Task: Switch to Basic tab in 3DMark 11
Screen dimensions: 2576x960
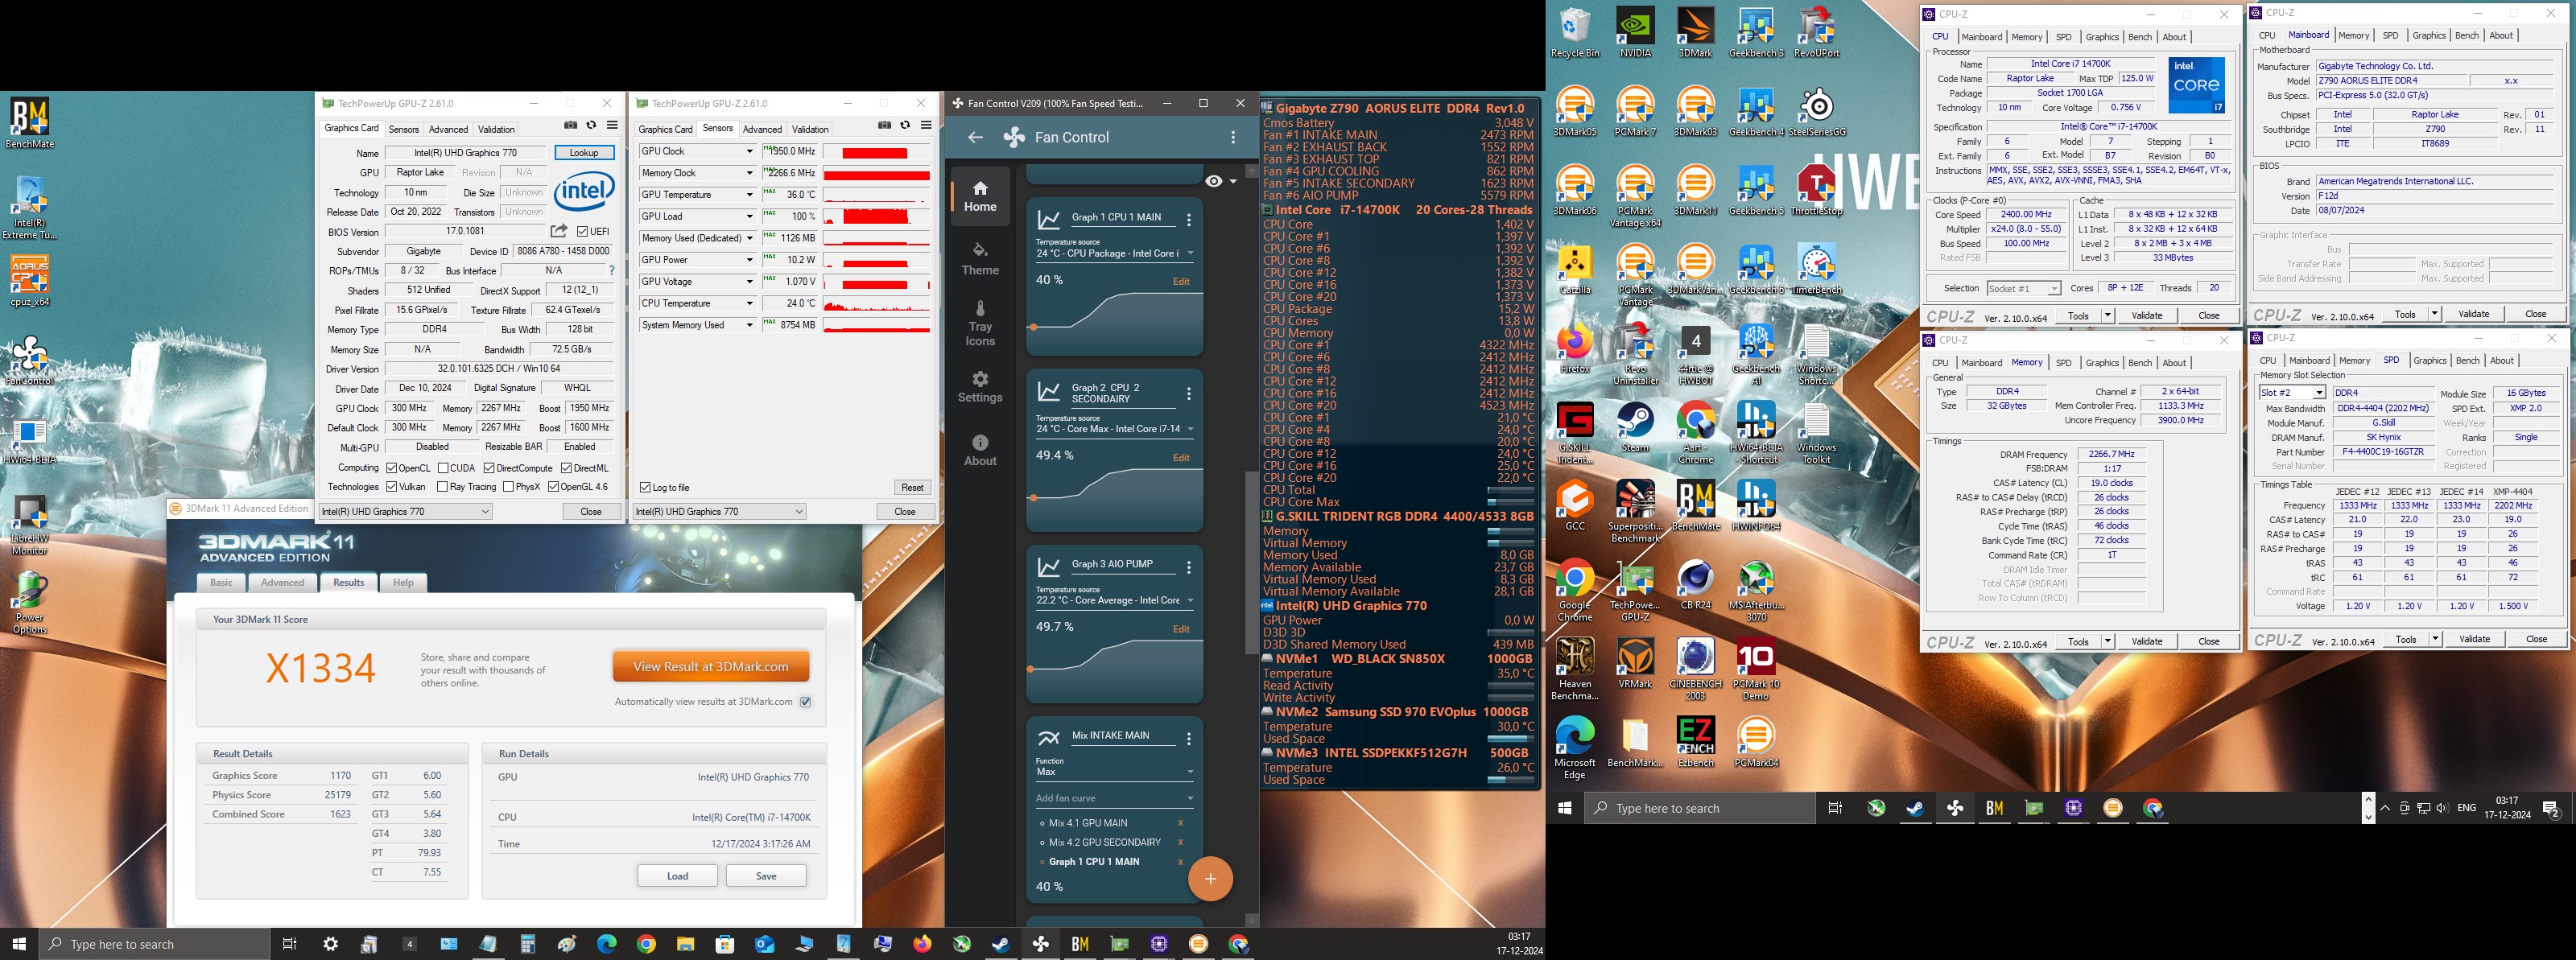Action: pyautogui.click(x=221, y=583)
